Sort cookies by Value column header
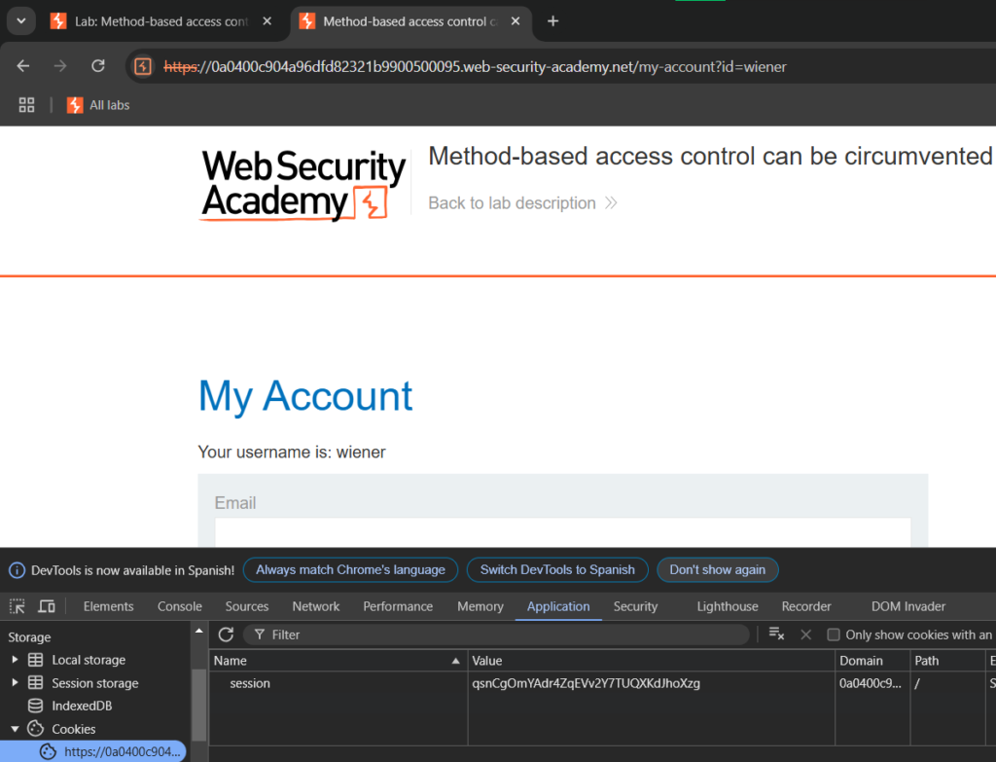The image size is (996, 762). (651, 661)
